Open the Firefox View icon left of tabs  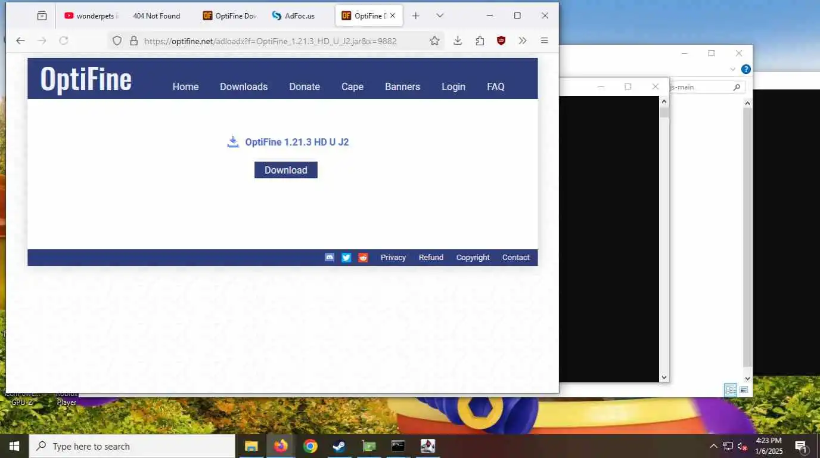(x=42, y=16)
